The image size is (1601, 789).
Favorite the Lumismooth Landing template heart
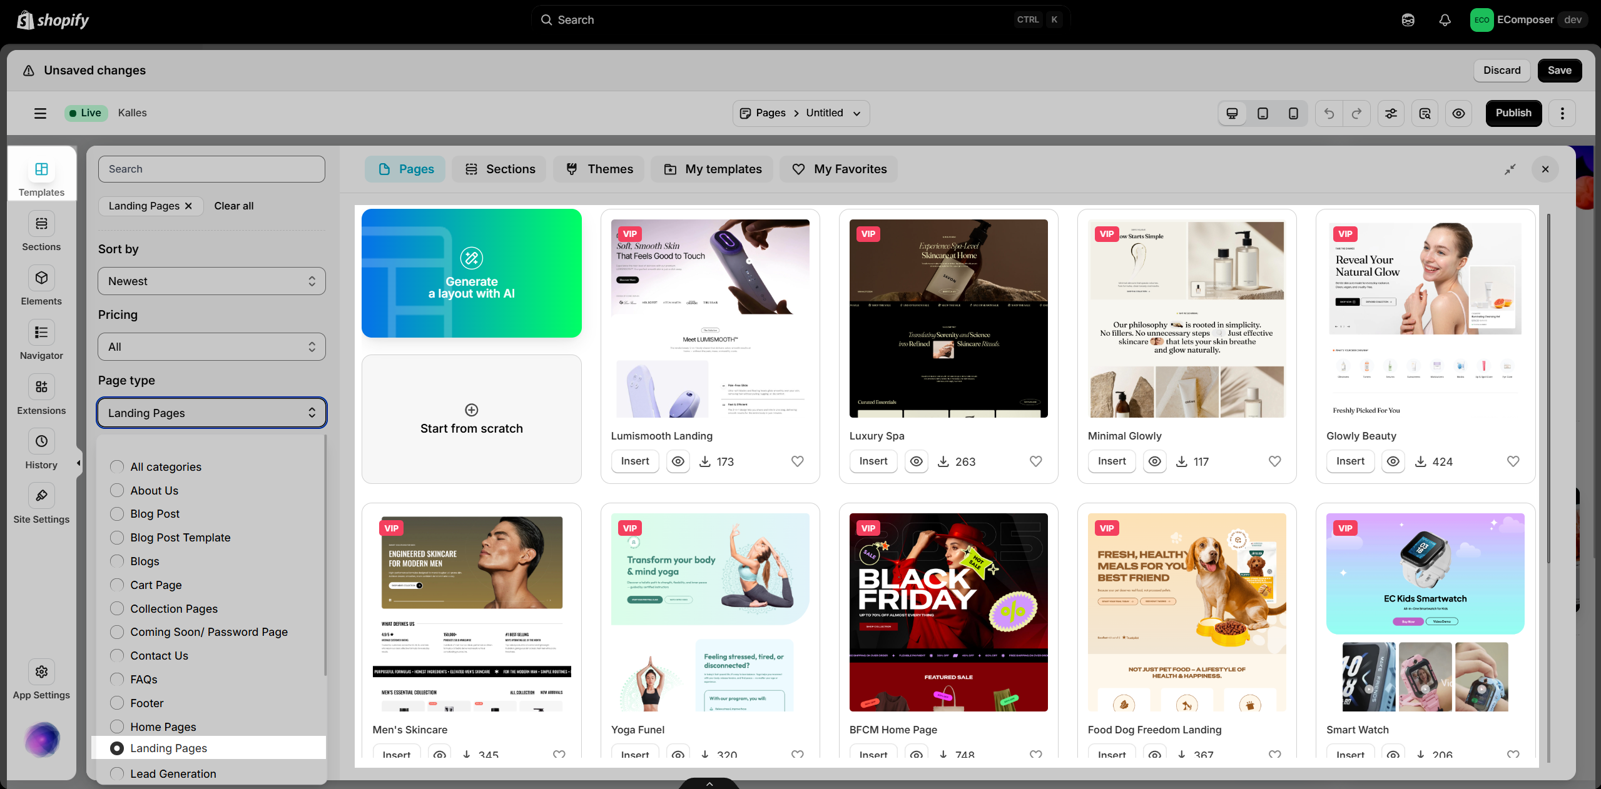coord(797,461)
